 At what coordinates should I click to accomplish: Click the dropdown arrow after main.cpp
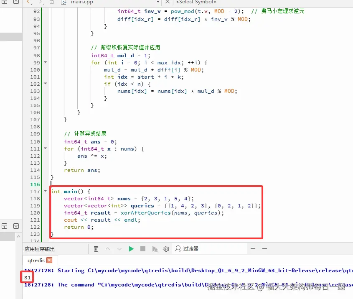(158, 2)
